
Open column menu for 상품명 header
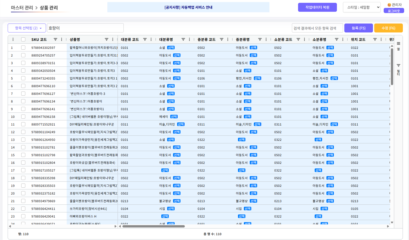[113, 39]
